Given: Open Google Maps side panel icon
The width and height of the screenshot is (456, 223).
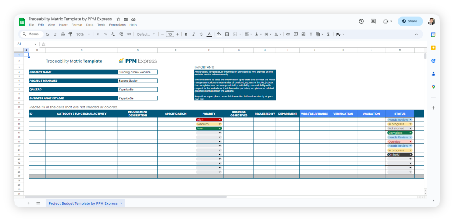Looking at the screenshot, I should (x=433, y=87).
